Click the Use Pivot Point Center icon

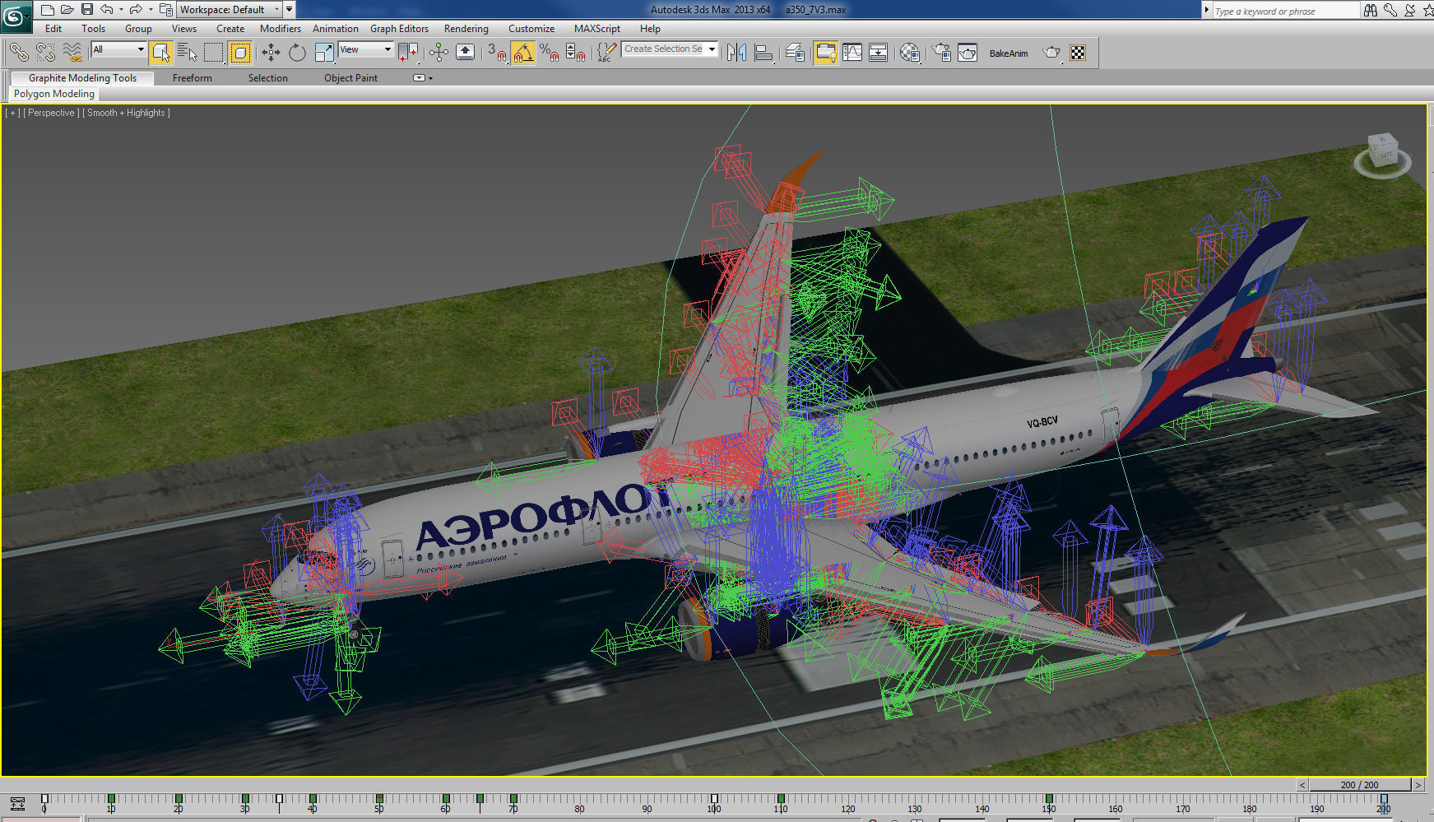pos(408,53)
